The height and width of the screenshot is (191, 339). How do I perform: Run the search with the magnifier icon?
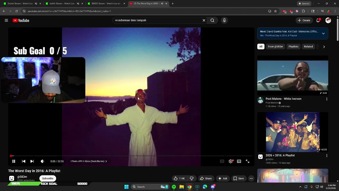212,20
